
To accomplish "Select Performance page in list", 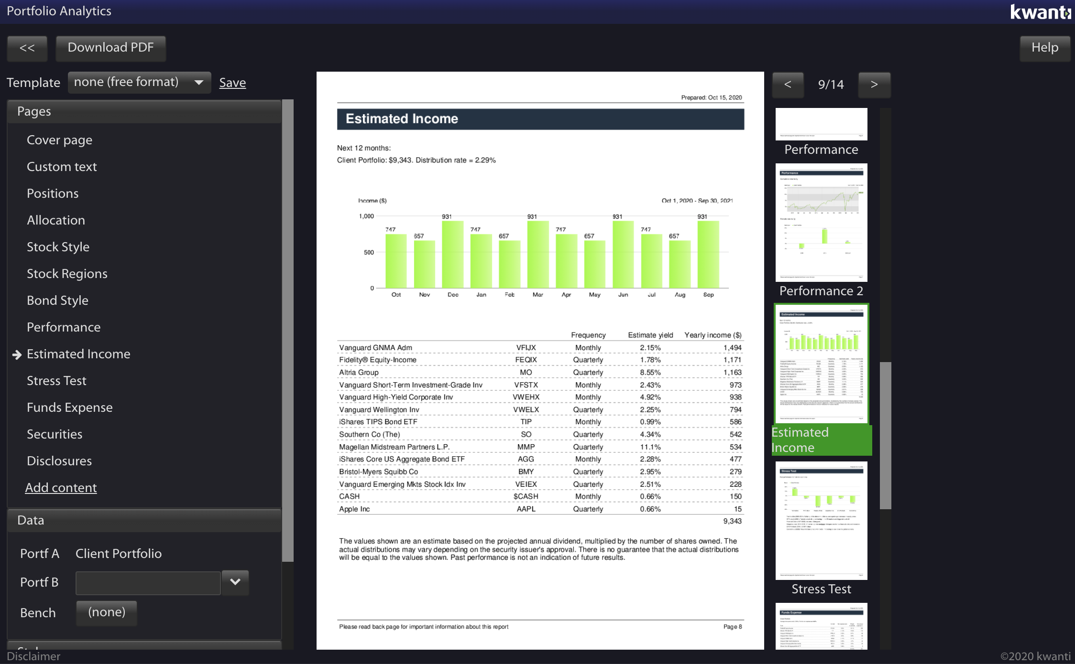I will pos(64,327).
